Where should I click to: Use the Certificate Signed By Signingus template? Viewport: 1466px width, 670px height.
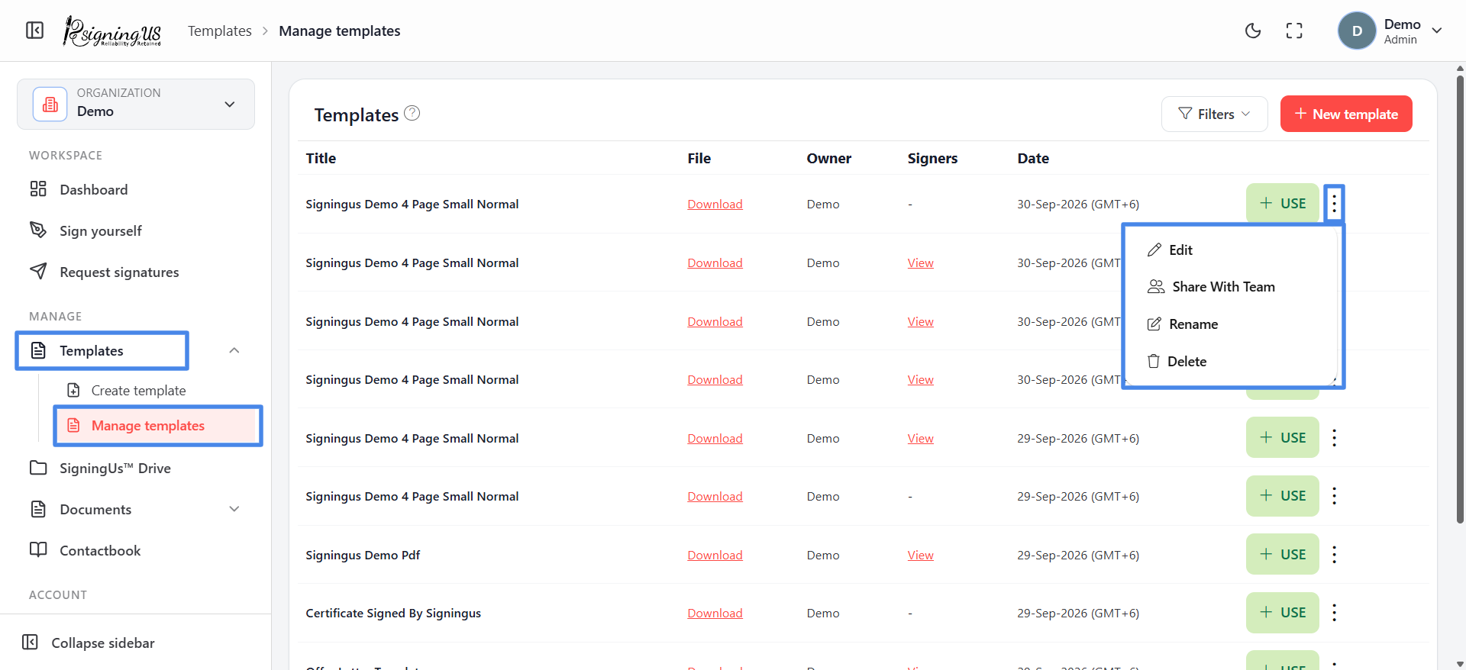click(1283, 613)
